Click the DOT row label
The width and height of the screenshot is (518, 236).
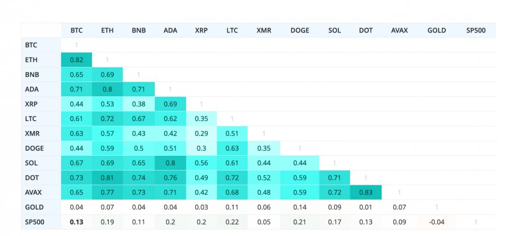41,178
